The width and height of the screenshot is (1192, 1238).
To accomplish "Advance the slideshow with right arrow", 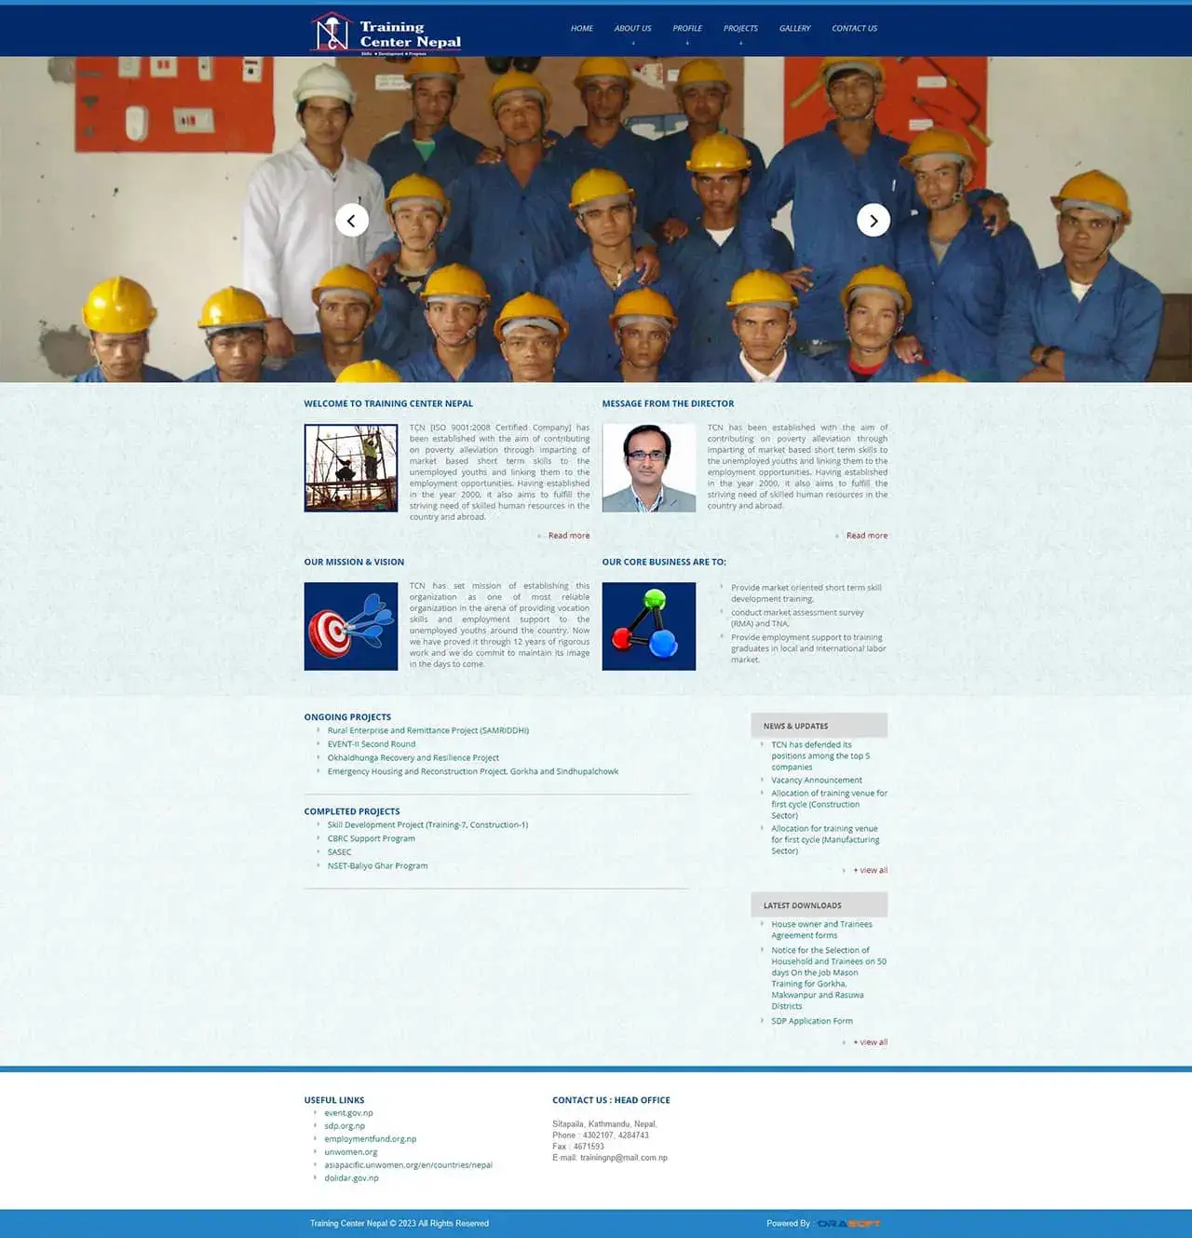I will tap(873, 221).
